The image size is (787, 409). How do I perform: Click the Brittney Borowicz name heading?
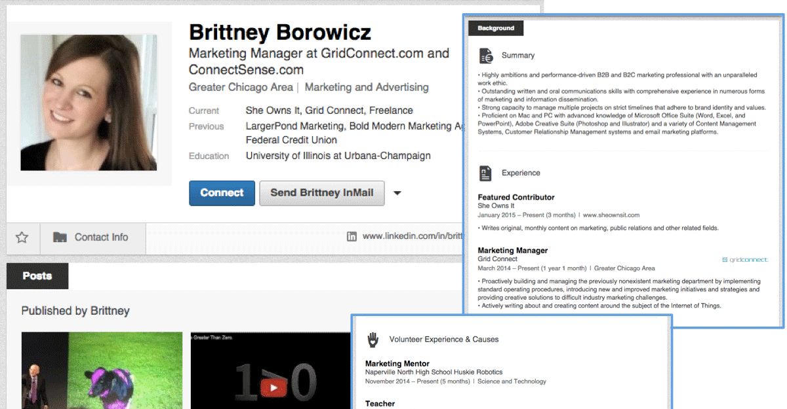(280, 32)
